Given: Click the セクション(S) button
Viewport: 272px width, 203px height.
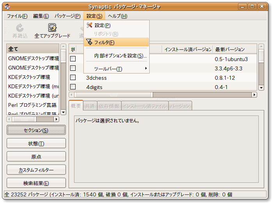Looking at the screenshot, I should [36, 130].
